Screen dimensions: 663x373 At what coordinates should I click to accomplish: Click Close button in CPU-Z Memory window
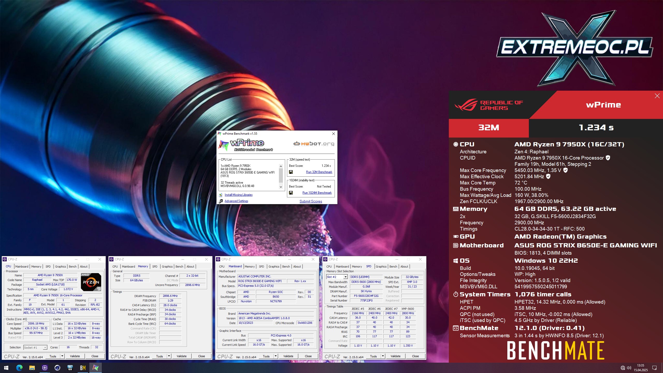coord(201,356)
